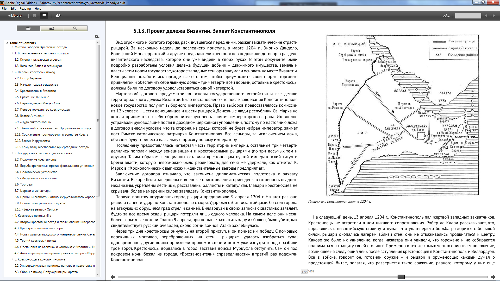The image size is (500, 281).
Task: Click the add-citation chart-plus toolbar icon
Action: tap(58, 16)
